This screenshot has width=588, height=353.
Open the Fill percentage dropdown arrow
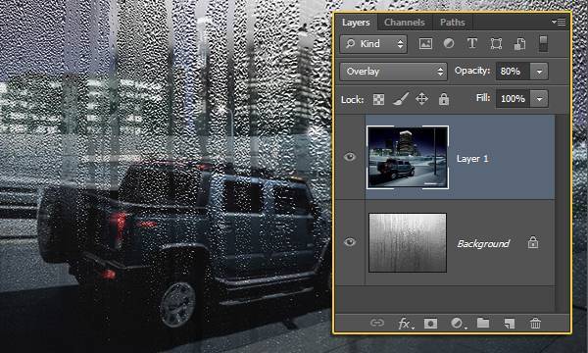point(539,99)
